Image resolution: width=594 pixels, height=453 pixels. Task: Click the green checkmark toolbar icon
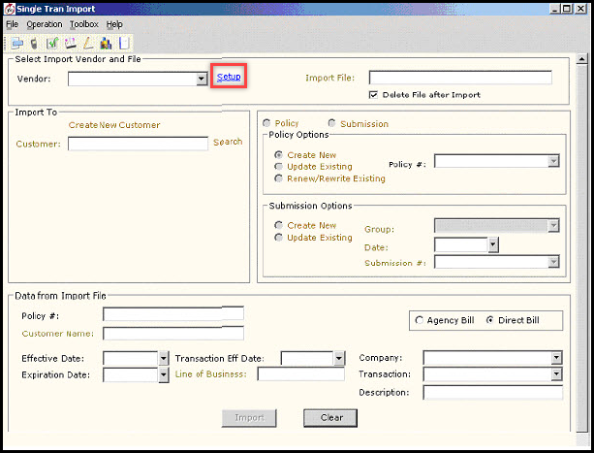(x=52, y=43)
